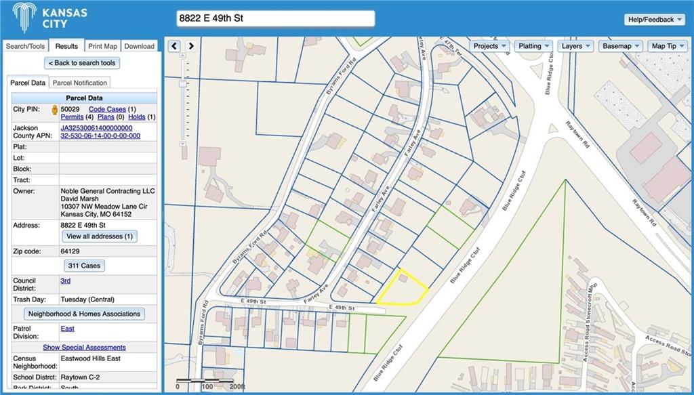This screenshot has height=395, width=694.
Task: Expand the Basemap dropdown
Action: click(x=621, y=46)
